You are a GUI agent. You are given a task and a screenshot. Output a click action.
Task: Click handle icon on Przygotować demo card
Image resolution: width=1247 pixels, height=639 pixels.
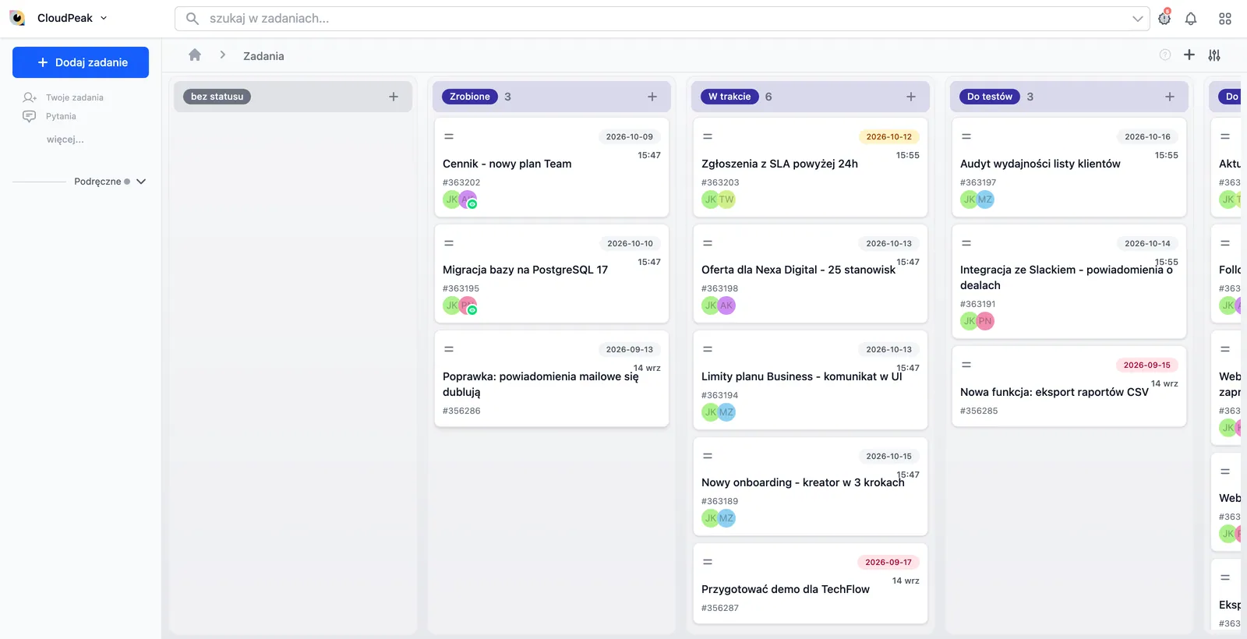[708, 562]
